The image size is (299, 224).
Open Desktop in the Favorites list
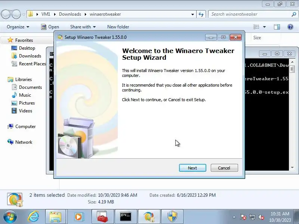pyautogui.click(x=27, y=48)
